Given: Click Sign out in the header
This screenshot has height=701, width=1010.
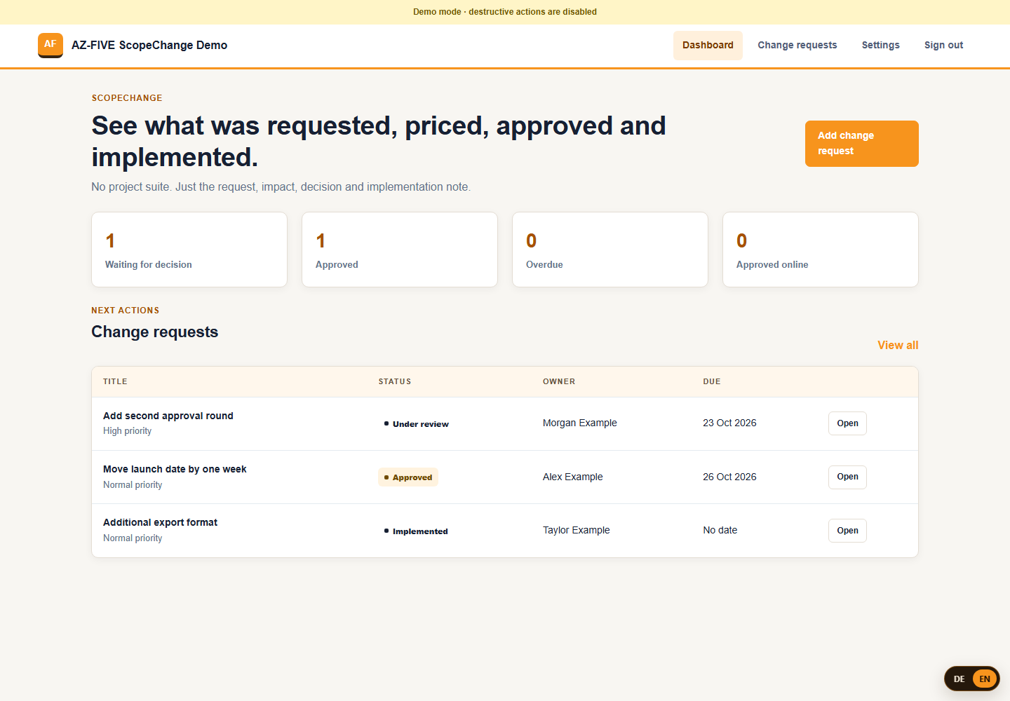Looking at the screenshot, I should point(943,45).
